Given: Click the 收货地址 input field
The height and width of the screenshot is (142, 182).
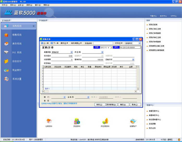Looking at the screenshot, I should [77, 63].
